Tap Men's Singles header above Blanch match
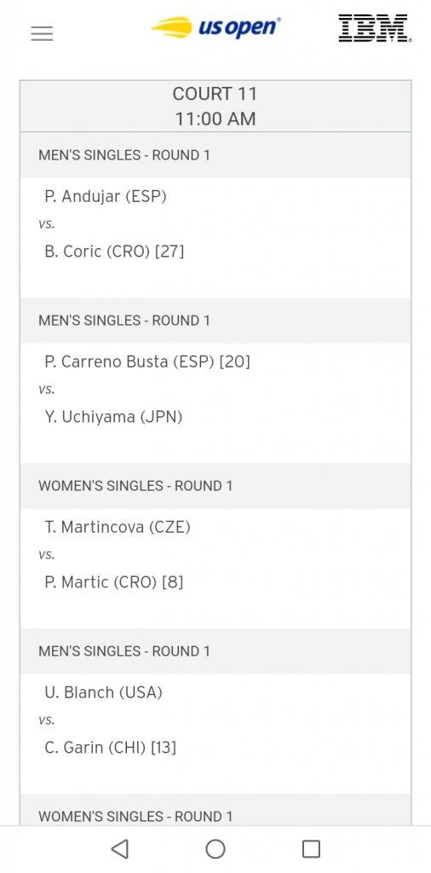Viewport: 431px width, 873px height. pos(215,650)
